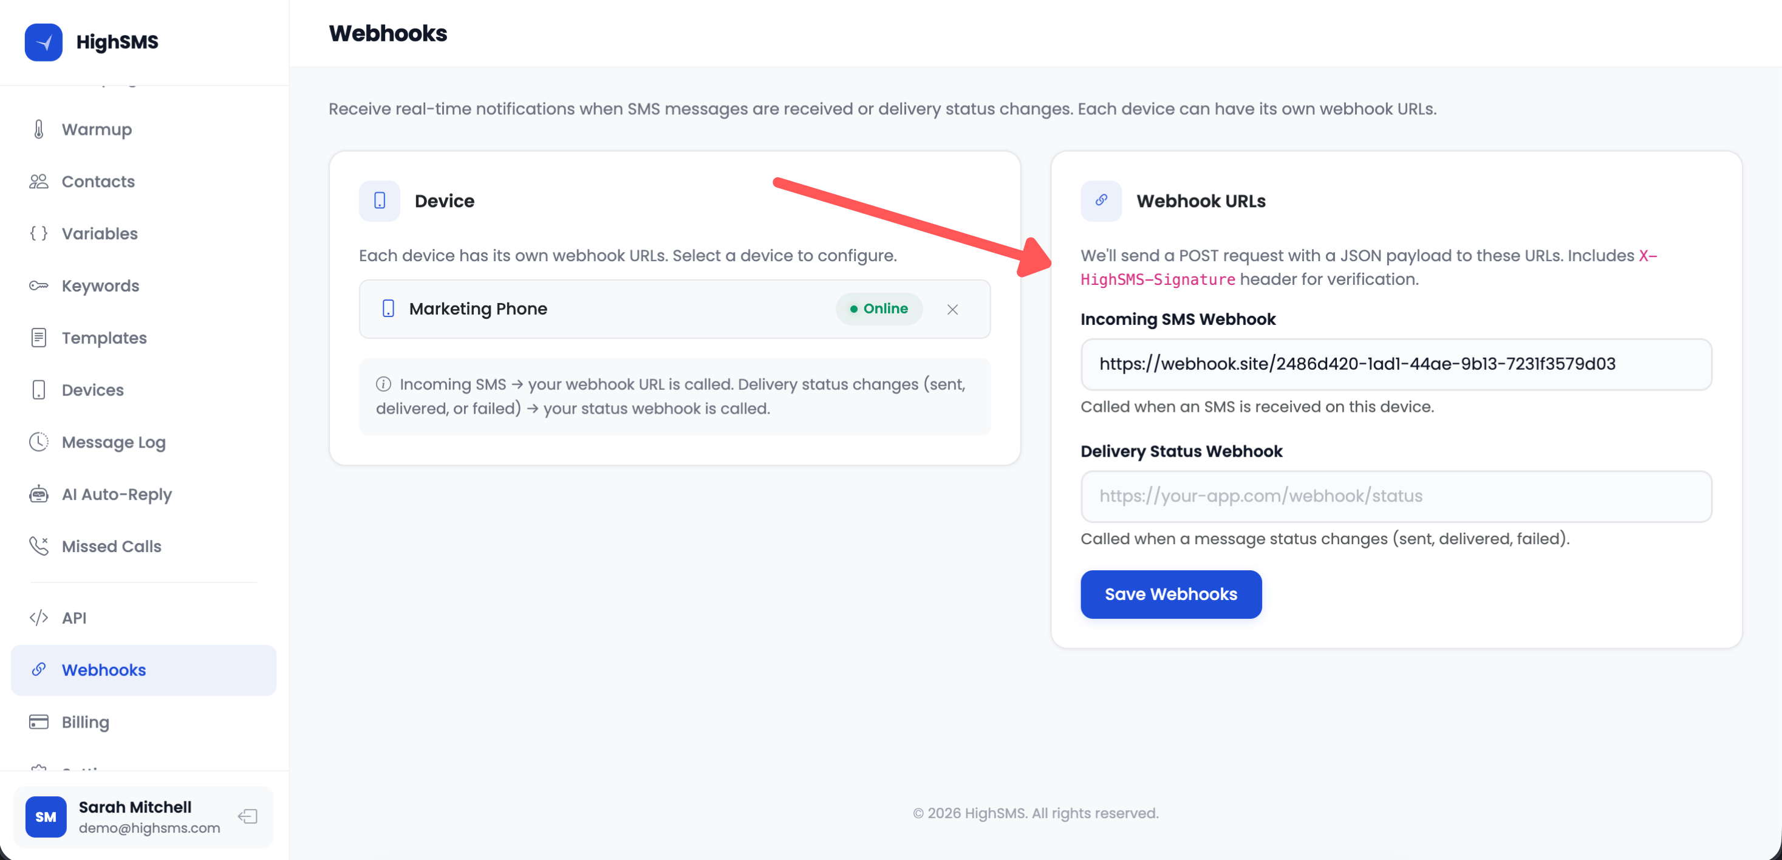Click the Missed Calls phone icon
The height and width of the screenshot is (860, 1782).
(x=39, y=546)
